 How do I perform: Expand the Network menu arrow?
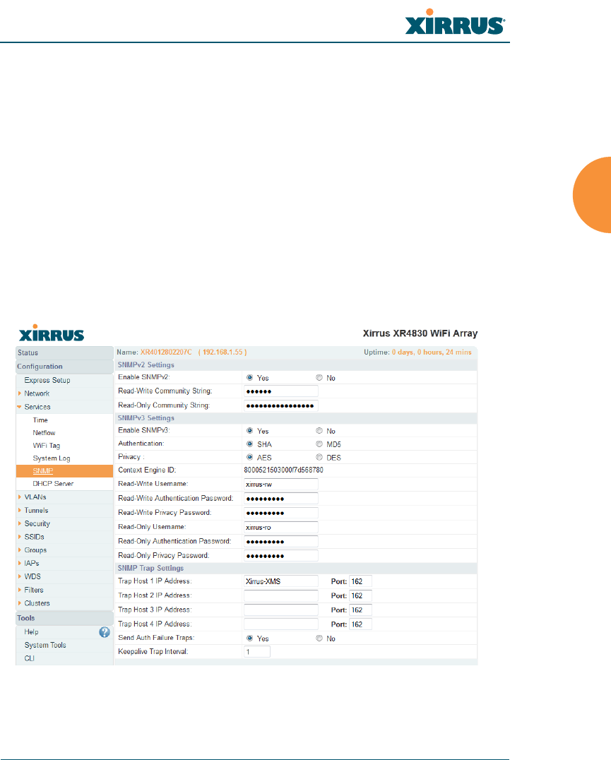click(x=19, y=393)
